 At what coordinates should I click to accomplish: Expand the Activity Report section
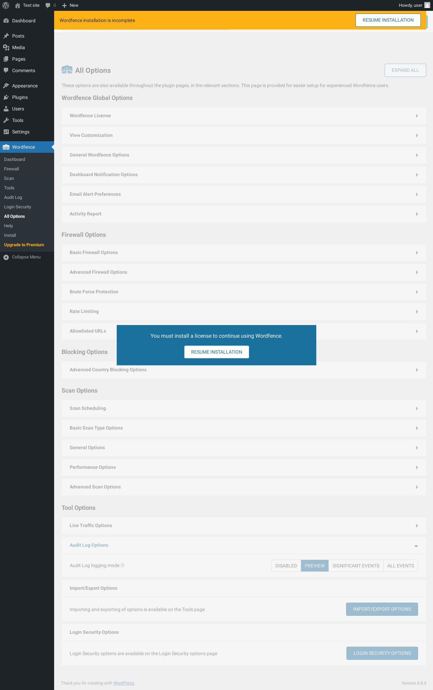pos(244,214)
